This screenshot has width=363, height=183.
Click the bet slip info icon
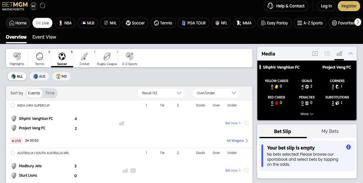349,147
